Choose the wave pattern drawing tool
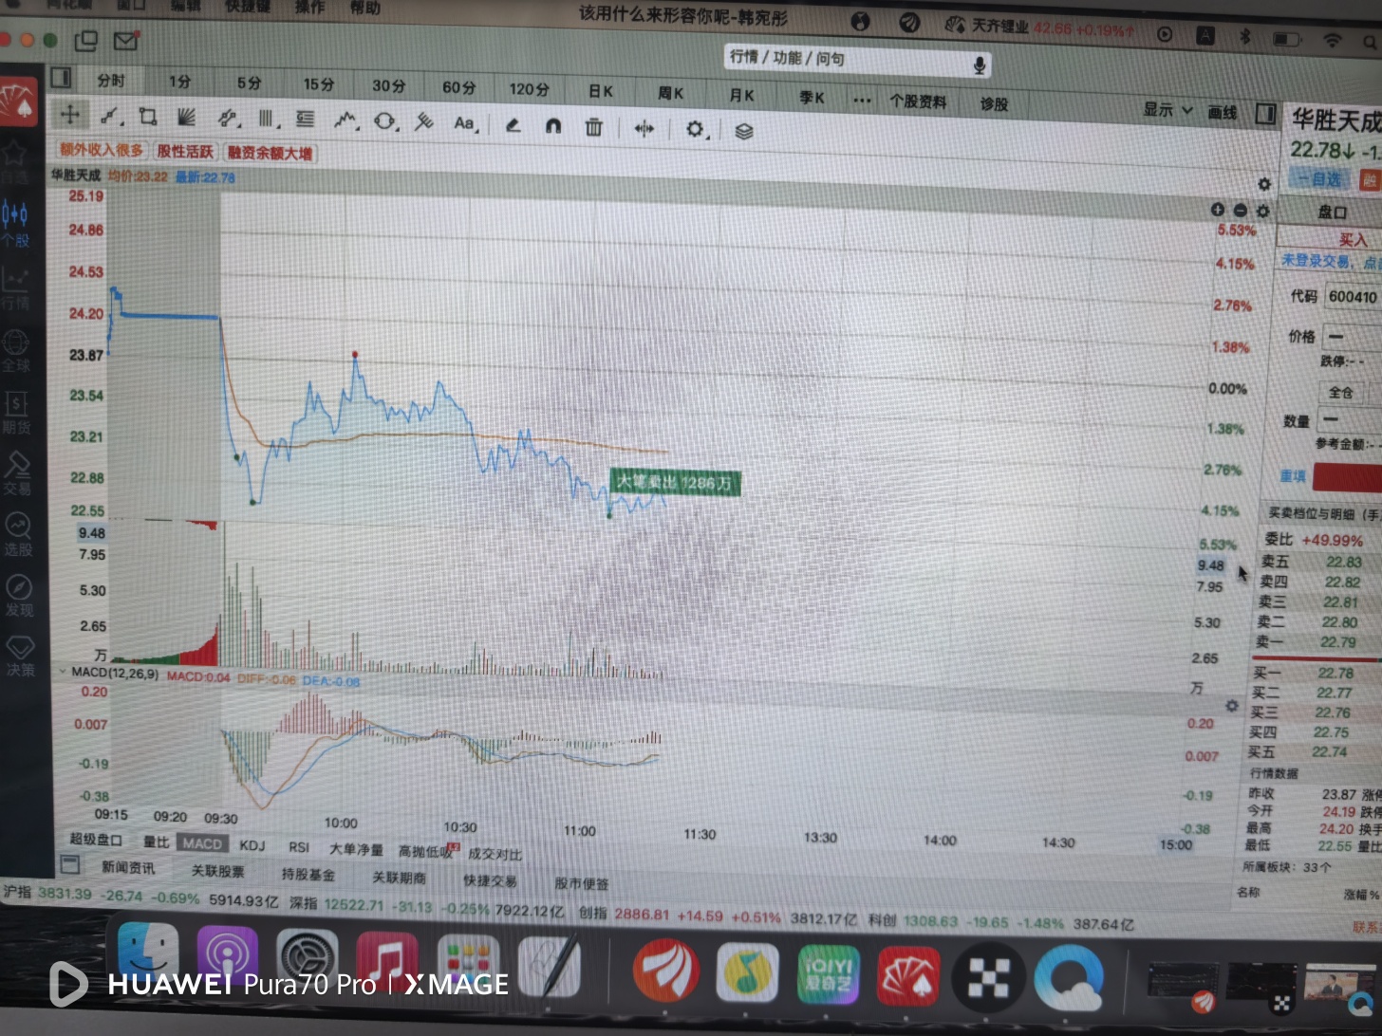 pyautogui.click(x=345, y=120)
